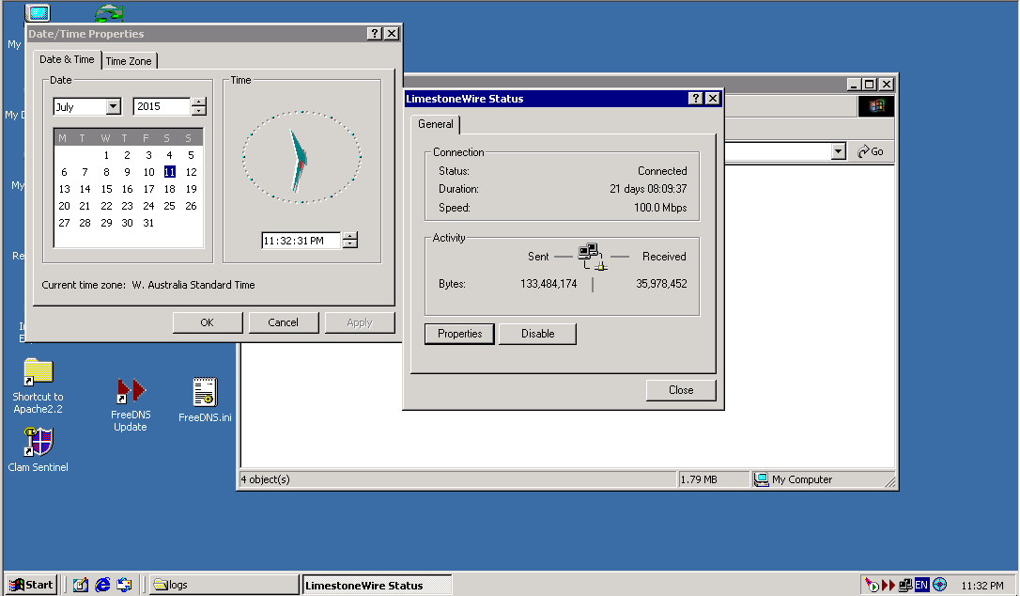This screenshot has width=1020, height=596.
Task: Select day 23 in the calendar
Action: click(127, 206)
